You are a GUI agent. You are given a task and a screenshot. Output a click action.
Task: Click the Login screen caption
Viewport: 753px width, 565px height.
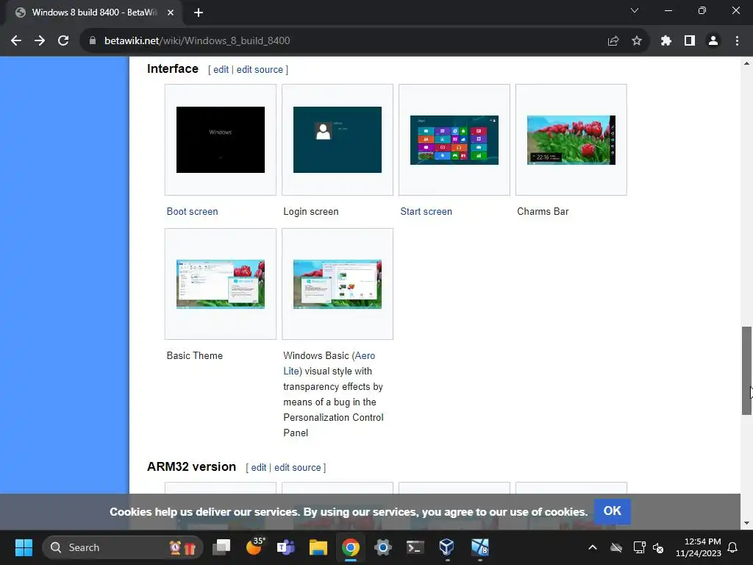click(x=311, y=211)
